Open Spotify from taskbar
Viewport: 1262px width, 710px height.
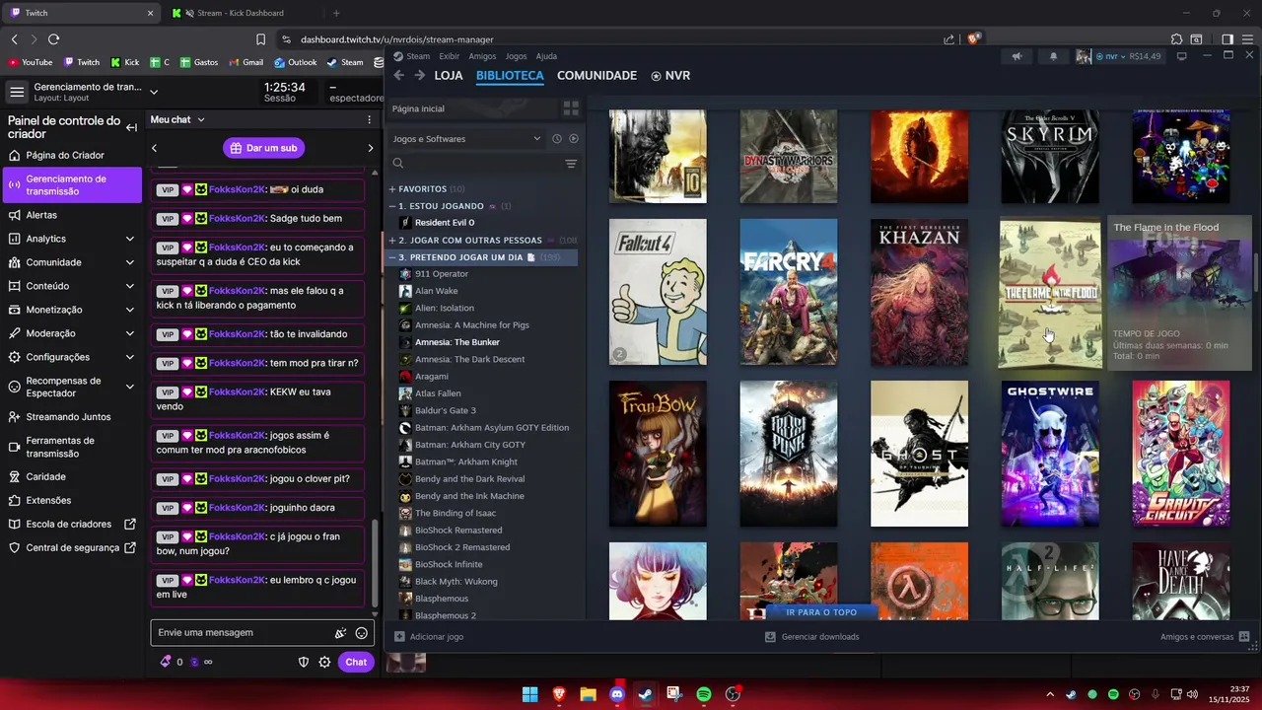(704, 694)
